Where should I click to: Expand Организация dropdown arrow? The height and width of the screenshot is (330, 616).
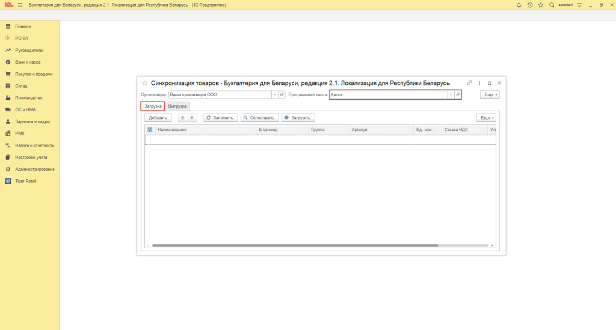click(274, 94)
